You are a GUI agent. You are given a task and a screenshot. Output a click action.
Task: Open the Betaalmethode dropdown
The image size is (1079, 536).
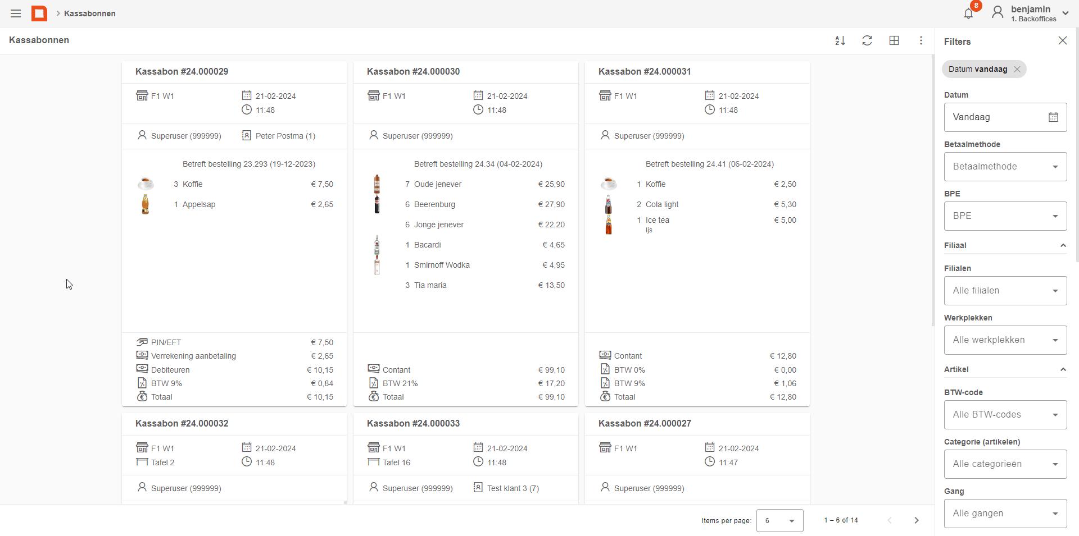click(x=1005, y=167)
